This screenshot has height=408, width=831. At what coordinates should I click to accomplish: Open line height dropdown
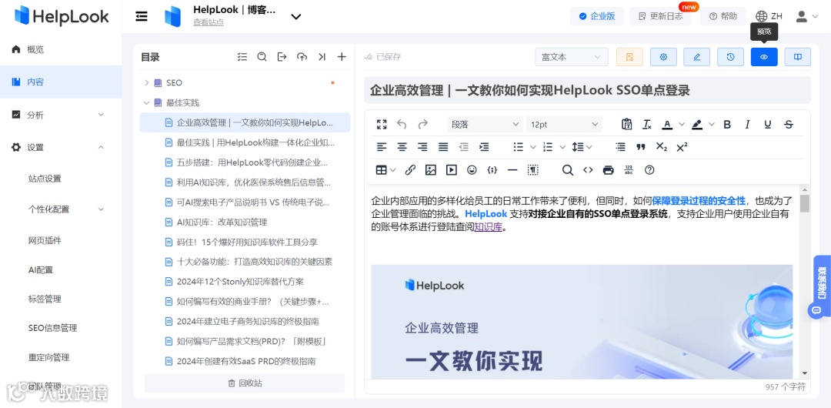582,147
